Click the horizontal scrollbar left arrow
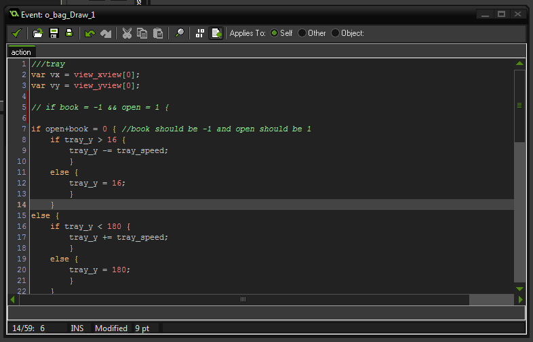The image size is (533, 342). click(13, 299)
